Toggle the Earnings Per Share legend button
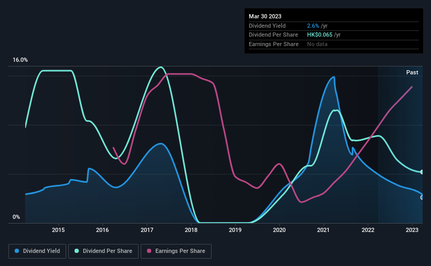431x266 pixels. point(176,251)
